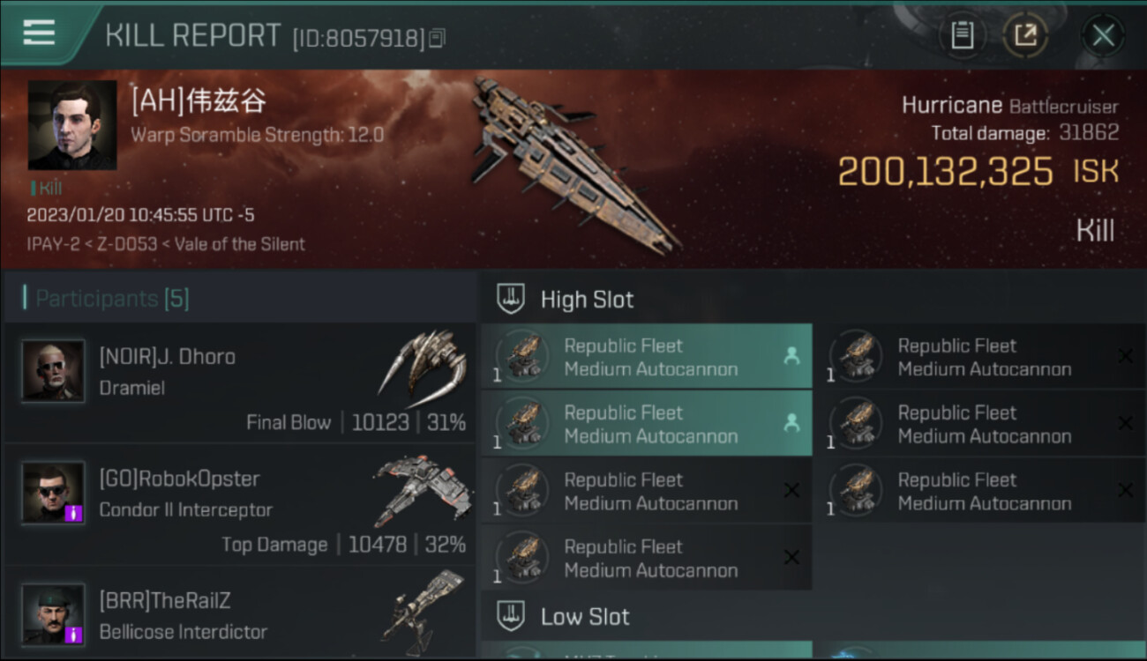Viewport: 1147px width, 661px height.
Task: Click TheRailZ's purple info badge
Action: 74,634
